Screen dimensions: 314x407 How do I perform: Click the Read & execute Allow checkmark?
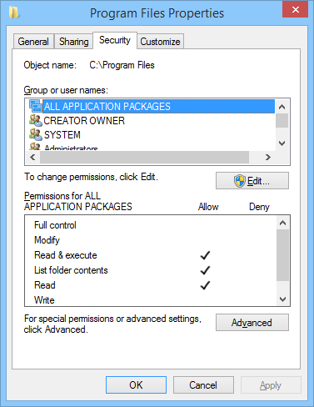(x=205, y=255)
